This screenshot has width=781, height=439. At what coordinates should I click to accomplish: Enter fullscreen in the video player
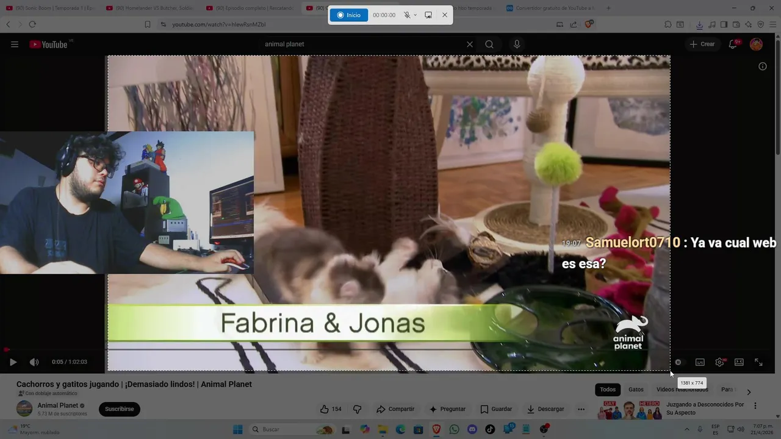[x=758, y=362]
